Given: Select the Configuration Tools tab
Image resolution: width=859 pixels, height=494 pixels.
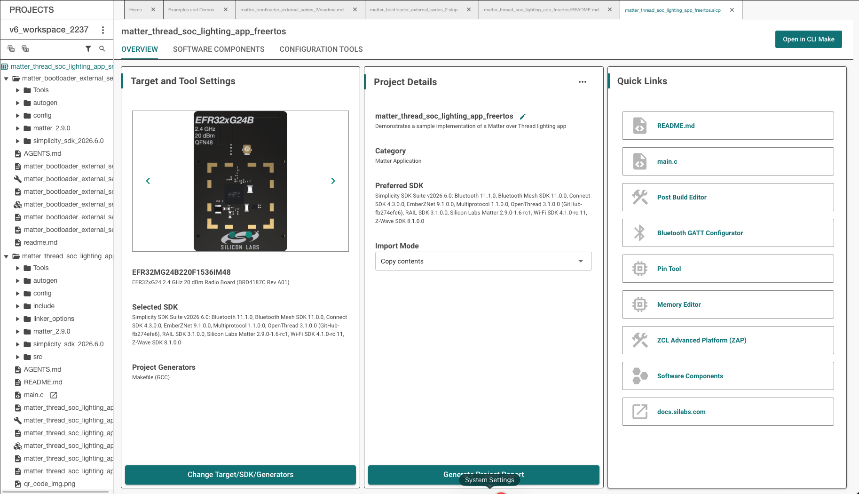Looking at the screenshot, I should pos(321,49).
